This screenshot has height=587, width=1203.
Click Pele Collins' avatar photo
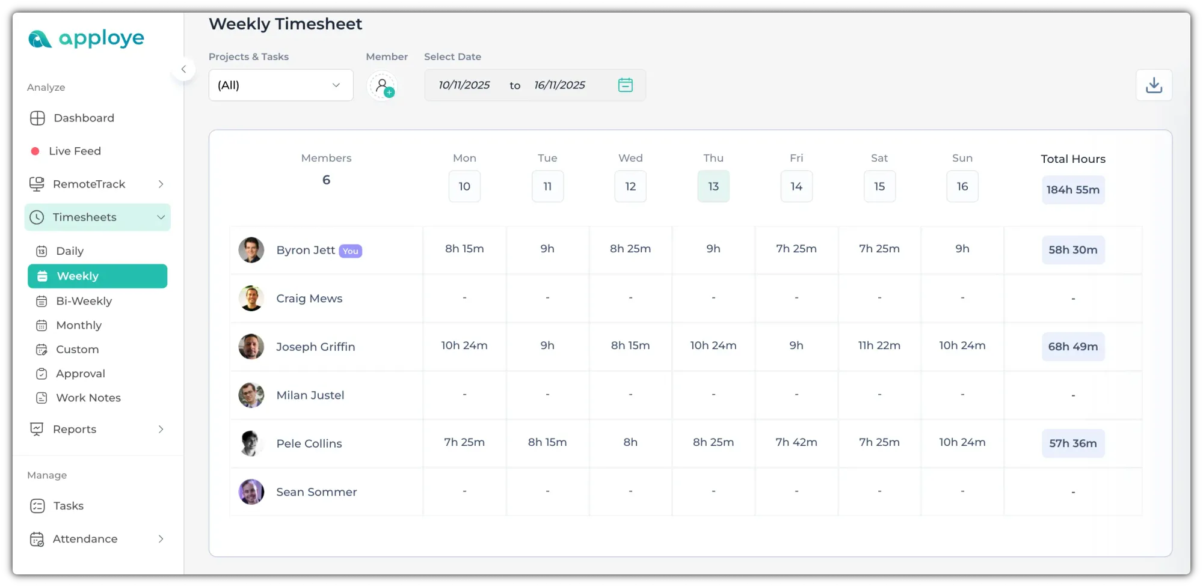pyautogui.click(x=251, y=443)
